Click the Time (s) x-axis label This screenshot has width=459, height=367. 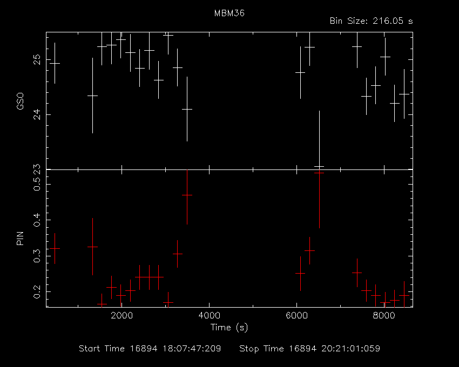pos(229,327)
